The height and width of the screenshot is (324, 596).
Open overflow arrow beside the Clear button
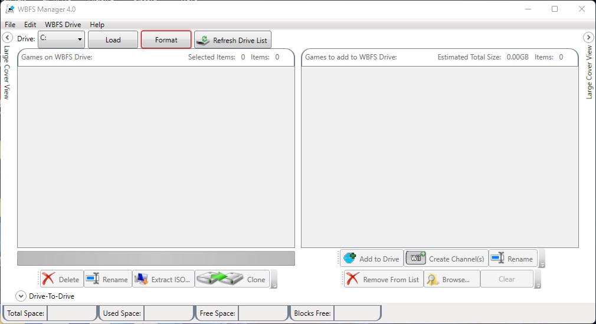pyautogui.click(x=538, y=279)
